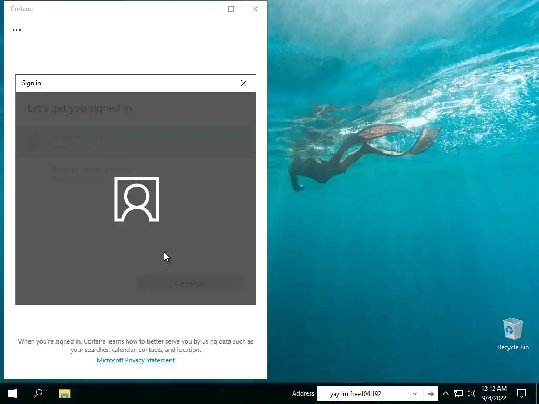Image resolution: width=539 pixels, height=404 pixels.
Task: Minimize the Cortana window
Action: point(207,9)
